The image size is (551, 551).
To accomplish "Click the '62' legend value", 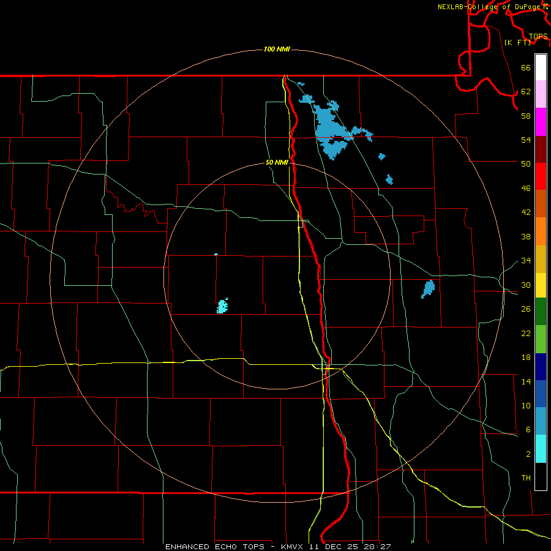I will pos(526,92).
